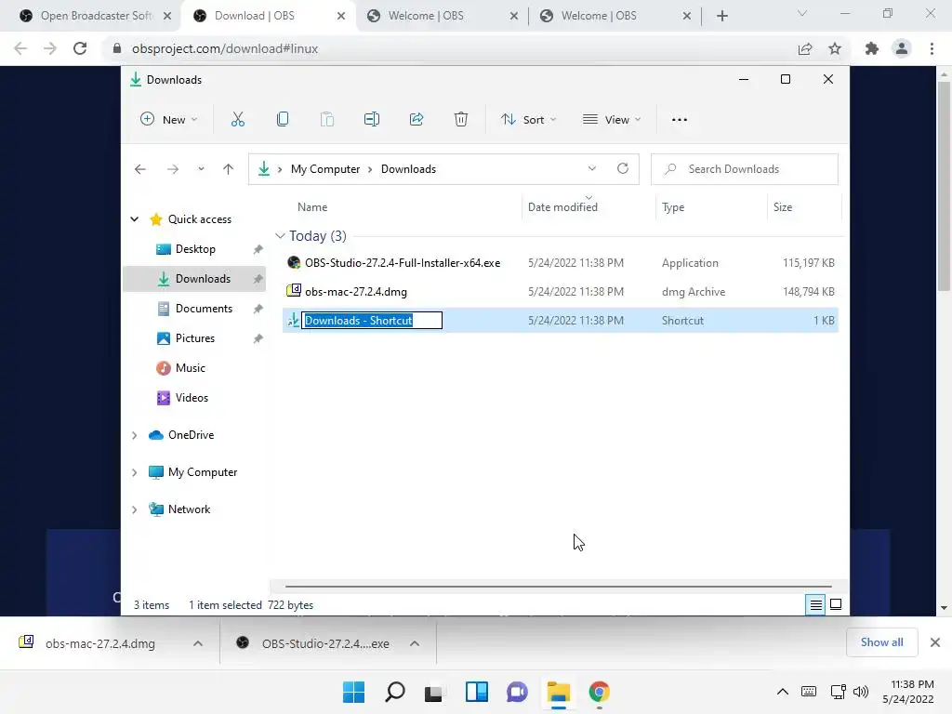This screenshot has width=952, height=714.
Task: Open Chat app on the taskbar
Action: click(x=517, y=692)
